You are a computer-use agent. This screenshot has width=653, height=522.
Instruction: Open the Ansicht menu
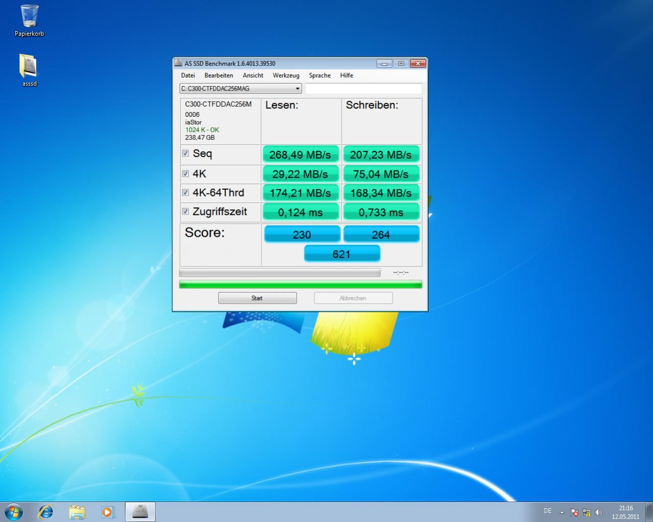click(x=253, y=75)
